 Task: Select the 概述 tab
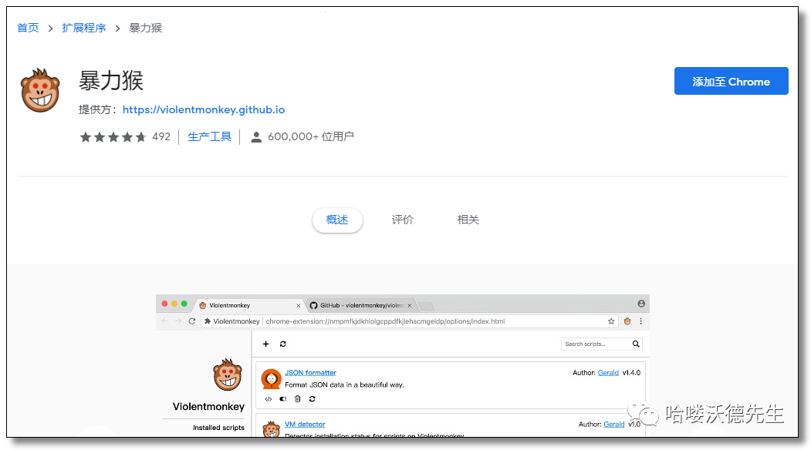337,220
